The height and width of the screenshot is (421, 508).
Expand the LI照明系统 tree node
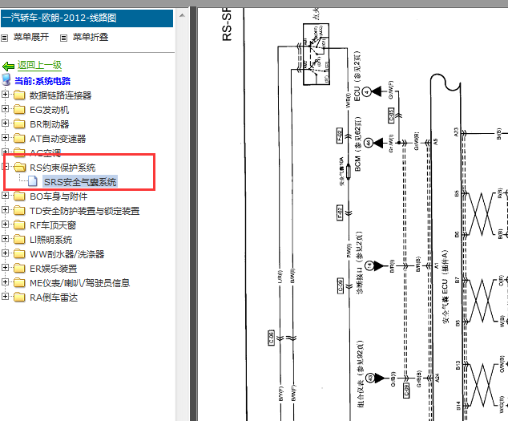click(x=5, y=239)
